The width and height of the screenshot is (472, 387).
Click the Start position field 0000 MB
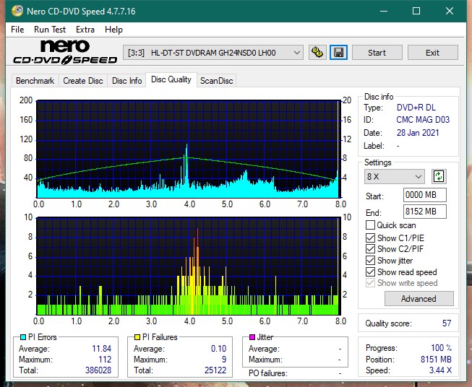(x=424, y=195)
